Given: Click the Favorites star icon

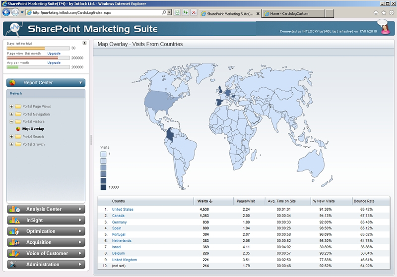Looking at the screenshot, I should (x=384, y=13).
